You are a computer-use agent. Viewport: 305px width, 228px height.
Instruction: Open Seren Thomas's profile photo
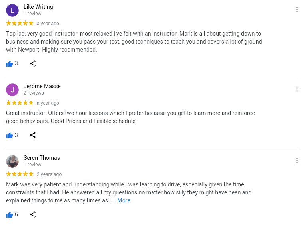coord(12,161)
